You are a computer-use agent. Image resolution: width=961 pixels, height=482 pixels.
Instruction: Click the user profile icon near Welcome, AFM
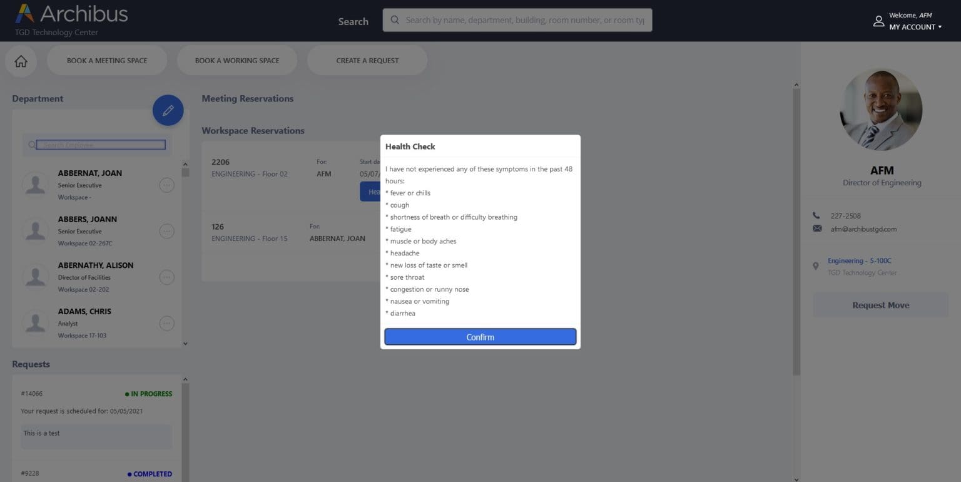pos(879,21)
